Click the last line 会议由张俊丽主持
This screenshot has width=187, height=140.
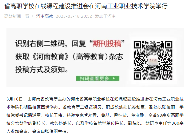49,131
